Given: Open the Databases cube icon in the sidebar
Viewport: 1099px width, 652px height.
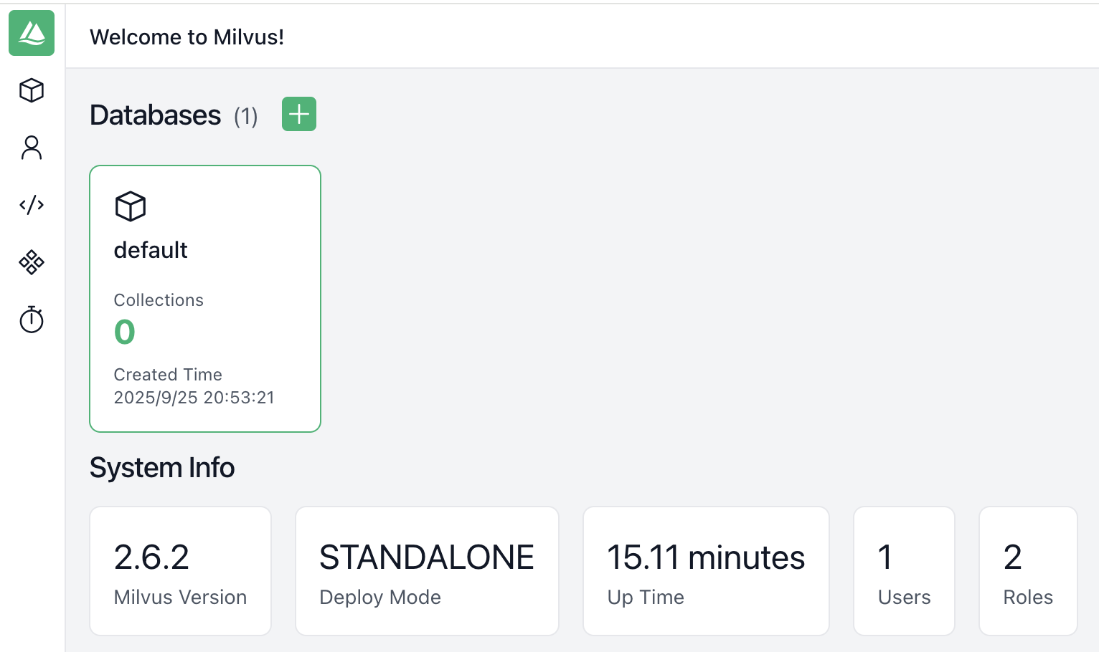Looking at the screenshot, I should click(x=32, y=90).
